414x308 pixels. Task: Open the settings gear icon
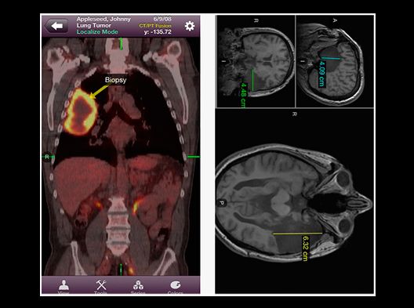[190, 26]
